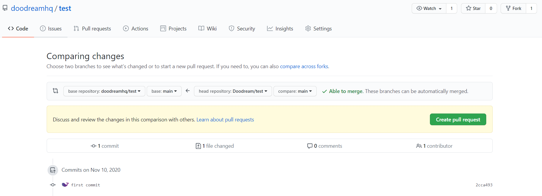Click the comment bubble icon
Image resolution: width=542 pixels, height=196 pixels.
310,146
